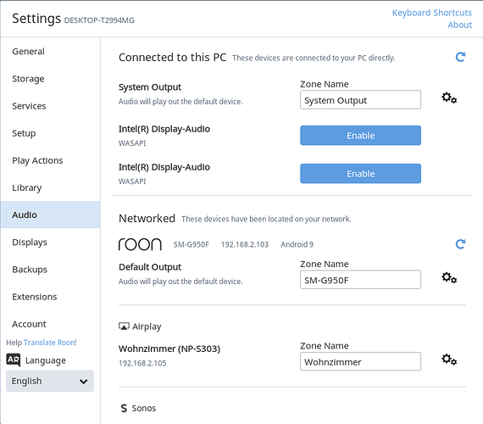Follow the Translate Roon! link
This screenshot has height=424, width=483.
pyautogui.click(x=50, y=343)
